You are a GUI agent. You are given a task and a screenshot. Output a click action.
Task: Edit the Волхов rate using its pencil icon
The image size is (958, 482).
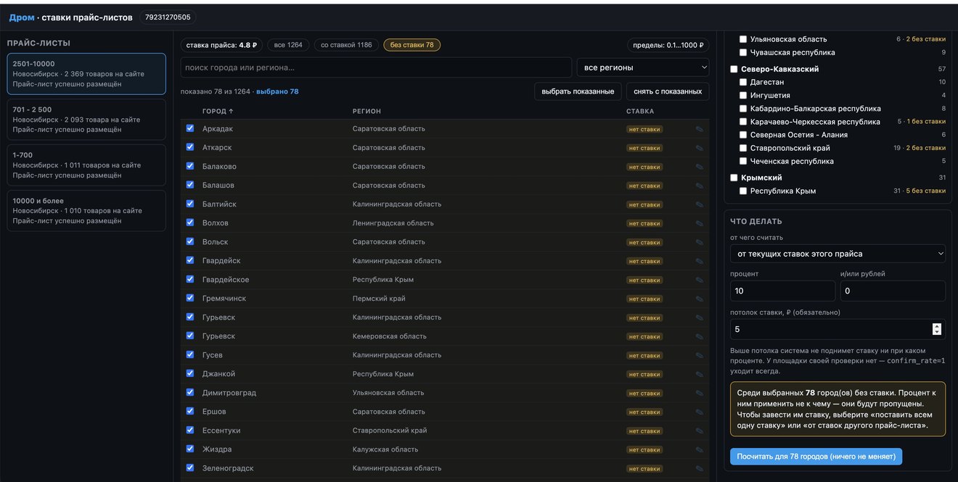[700, 223]
